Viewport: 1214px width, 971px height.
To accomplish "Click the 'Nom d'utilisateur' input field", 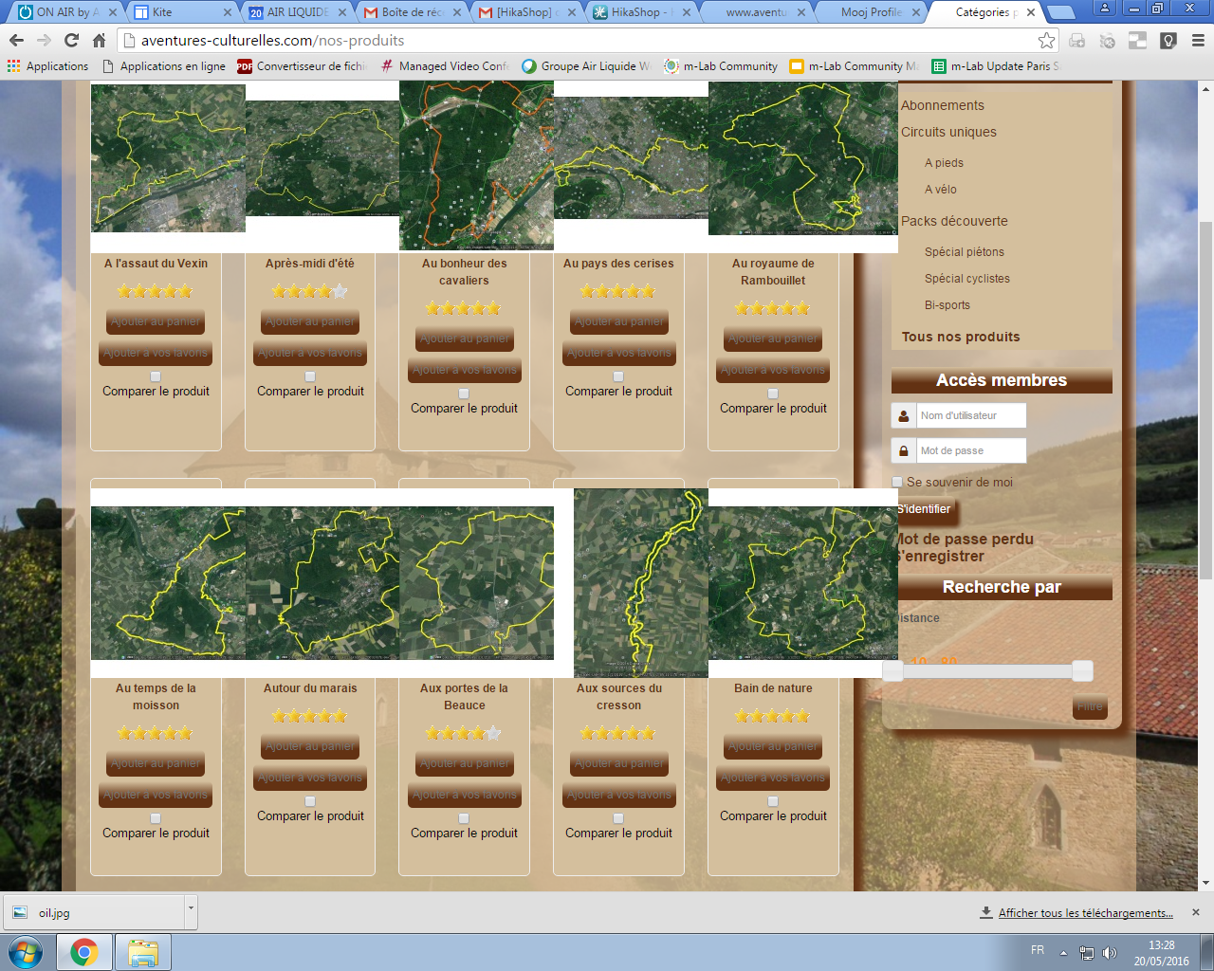I will [x=971, y=415].
